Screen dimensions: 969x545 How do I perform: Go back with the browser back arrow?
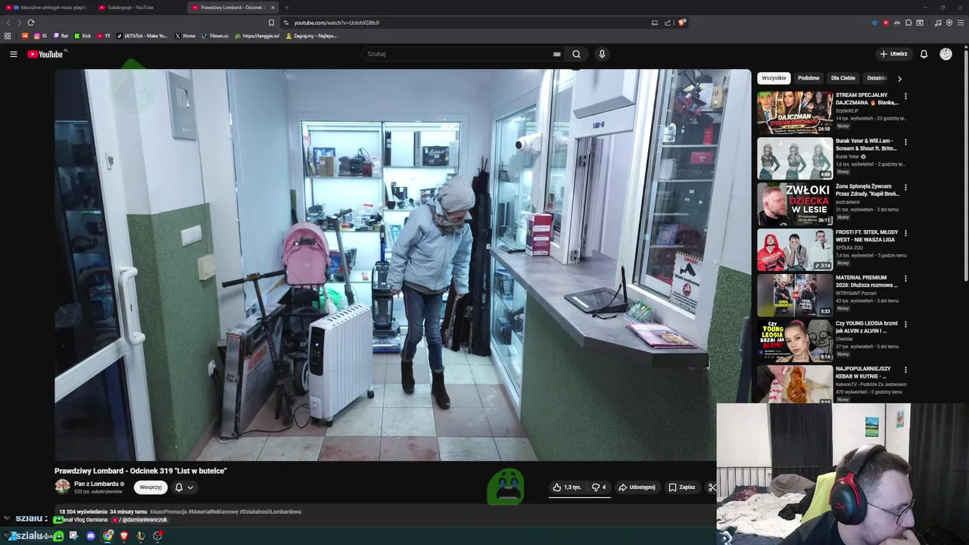[8, 23]
